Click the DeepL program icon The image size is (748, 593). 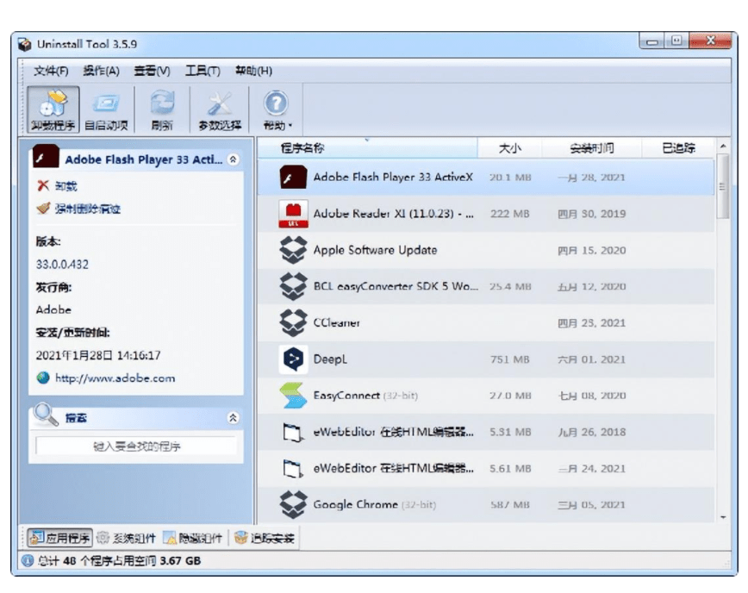[x=293, y=359]
